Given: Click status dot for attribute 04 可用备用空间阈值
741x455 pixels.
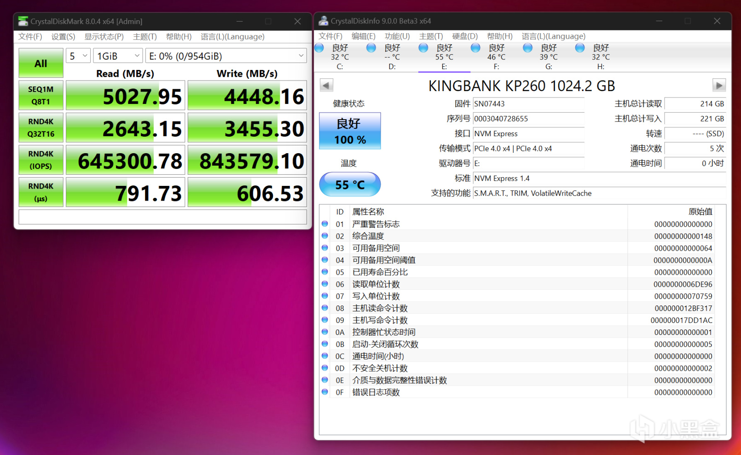Looking at the screenshot, I should point(325,259).
